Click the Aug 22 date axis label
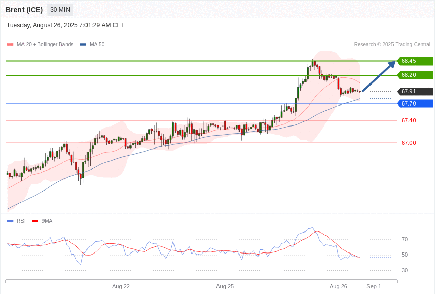 pyautogui.click(x=121, y=286)
